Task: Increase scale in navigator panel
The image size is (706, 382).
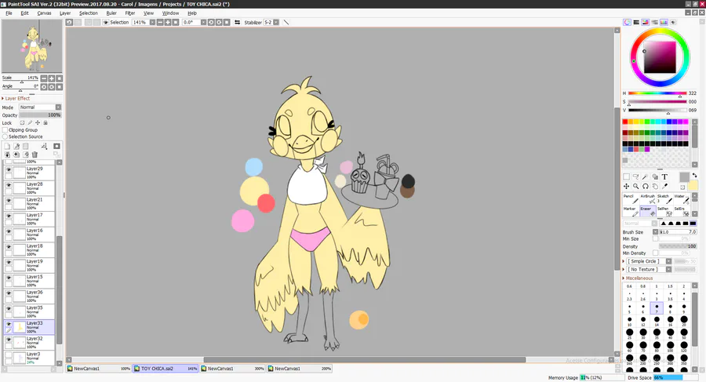Action: coord(52,78)
